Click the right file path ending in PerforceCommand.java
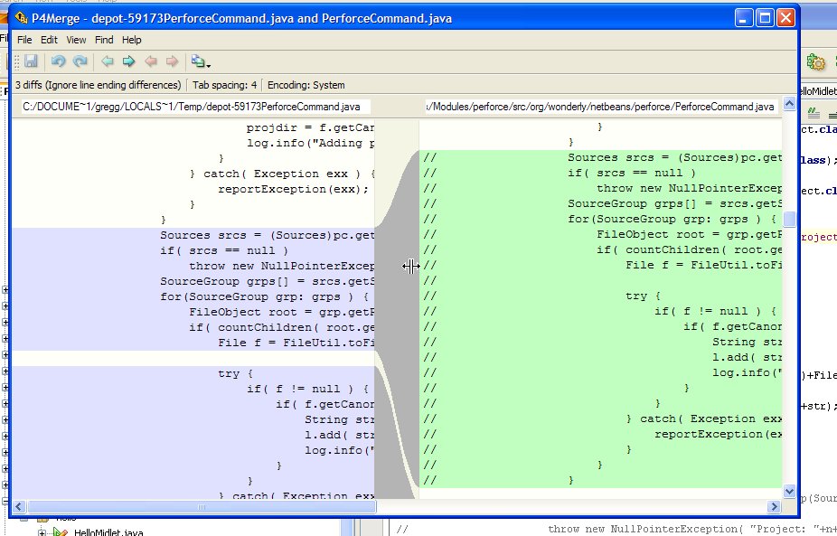 pos(600,107)
